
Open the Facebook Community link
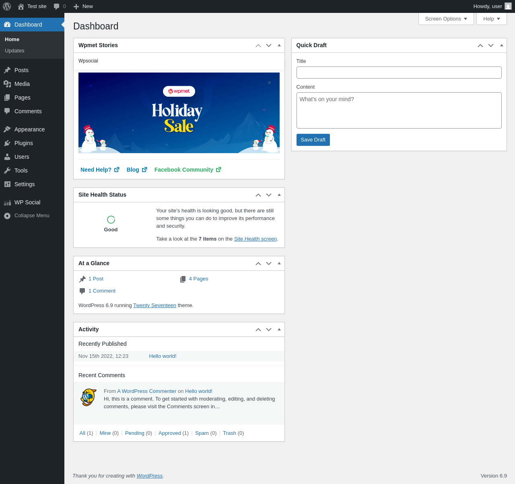point(188,170)
